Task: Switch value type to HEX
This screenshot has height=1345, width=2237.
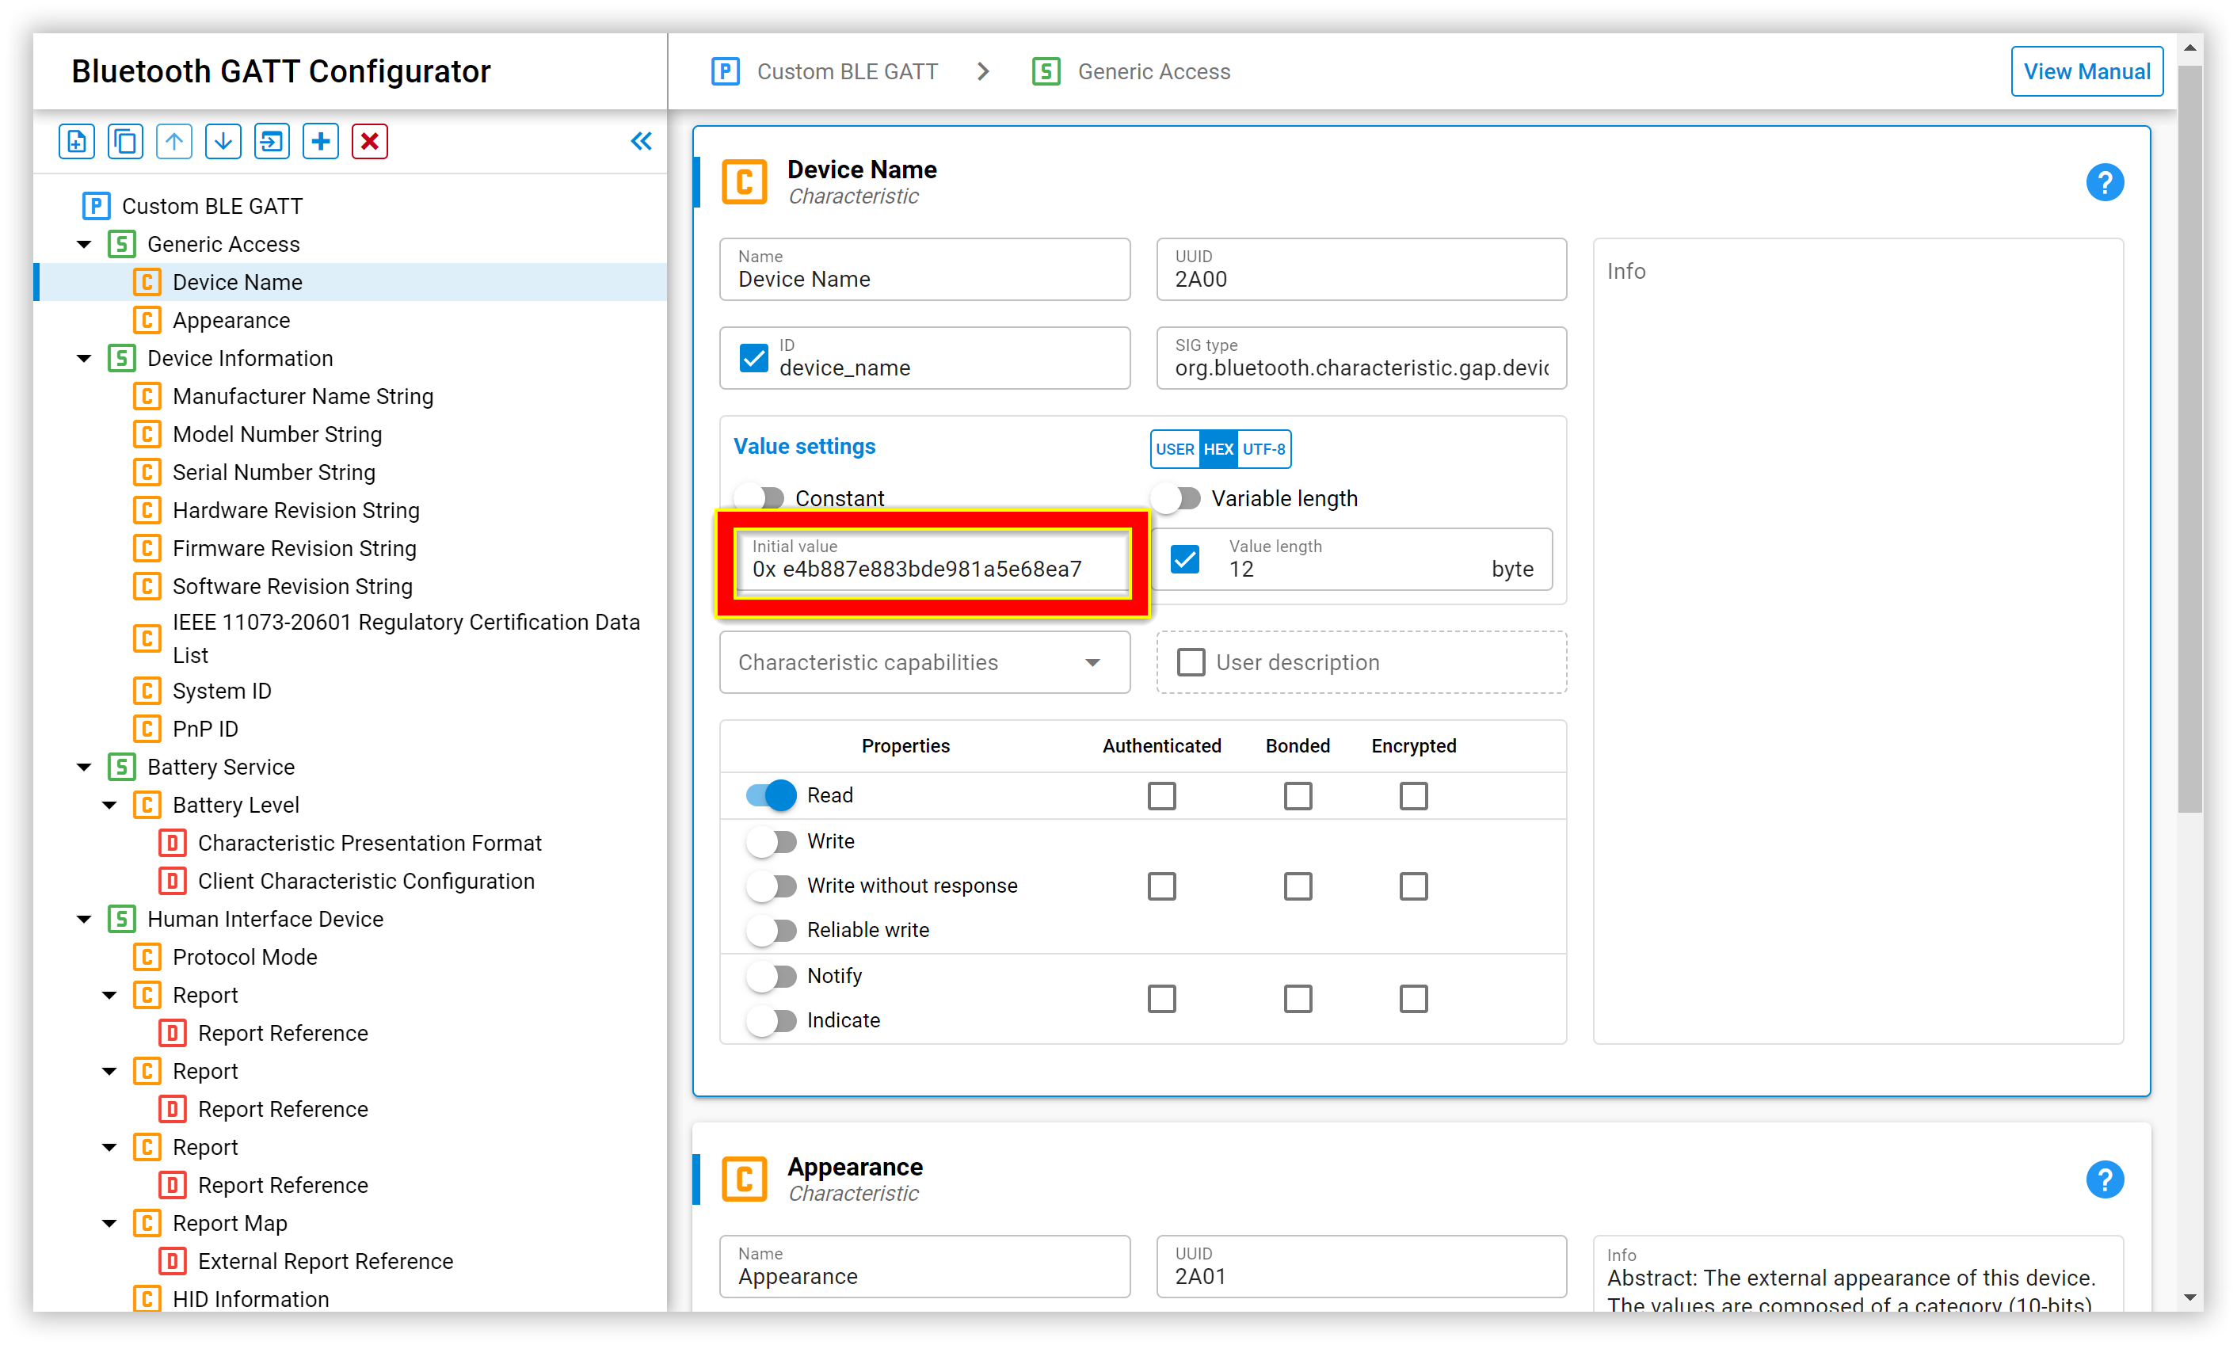Action: tap(1218, 448)
